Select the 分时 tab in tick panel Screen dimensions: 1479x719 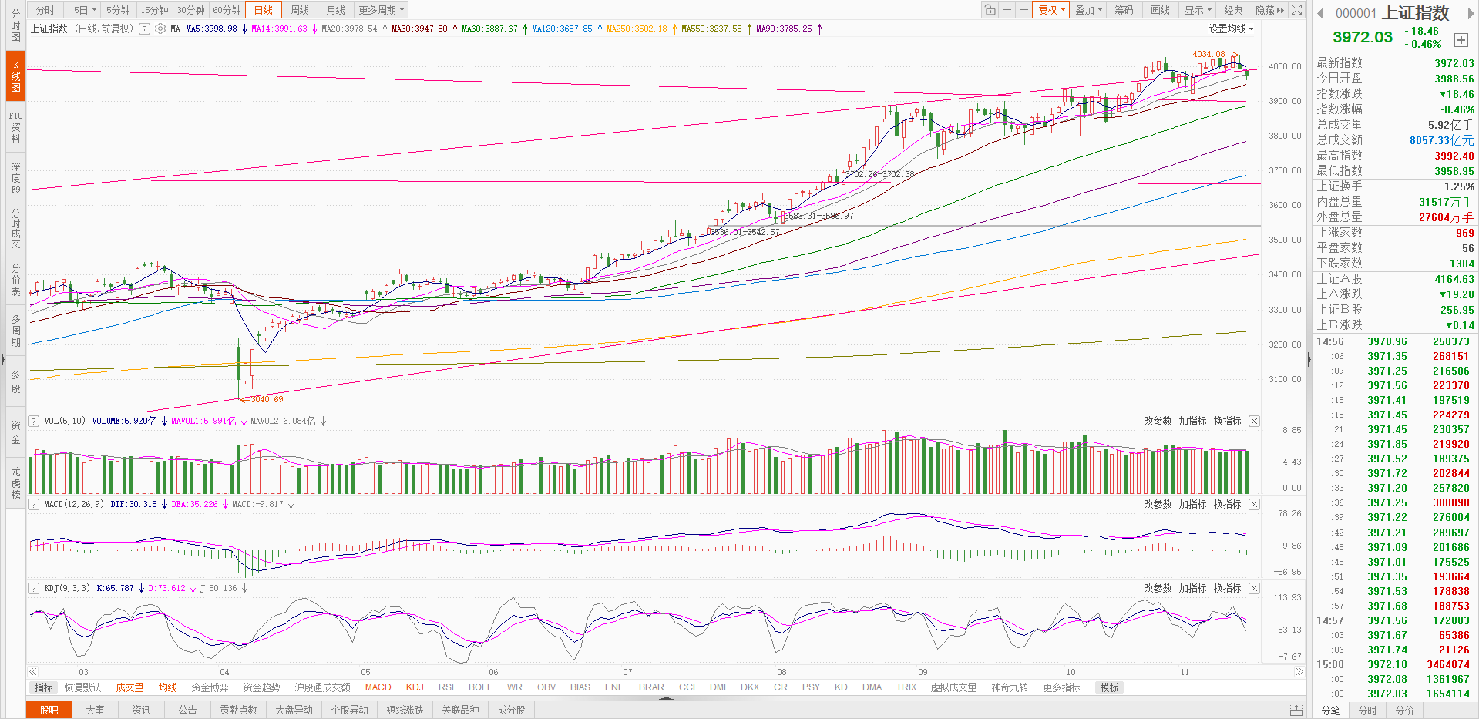coord(1367,711)
